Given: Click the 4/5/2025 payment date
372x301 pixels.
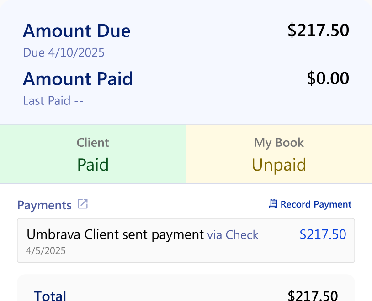Looking at the screenshot, I should coord(46,251).
